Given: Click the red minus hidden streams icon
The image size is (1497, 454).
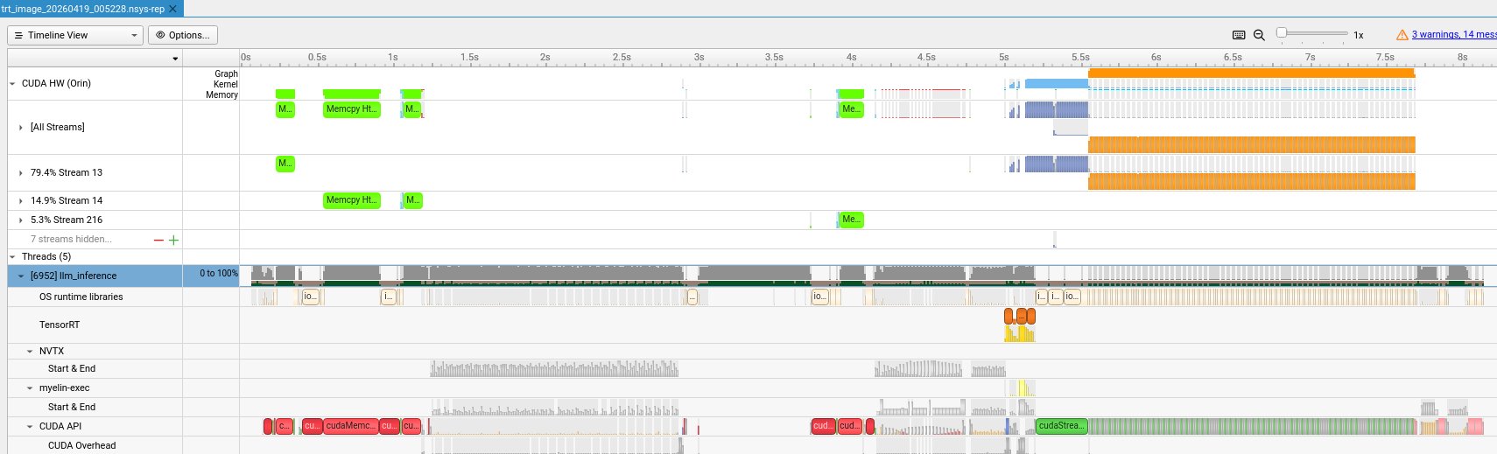Looking at the screenshot, I should (158, 240).
